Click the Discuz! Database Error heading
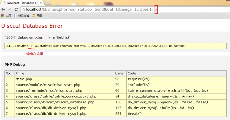The width and height of the screenshot is (230, 120). [32, 26]
